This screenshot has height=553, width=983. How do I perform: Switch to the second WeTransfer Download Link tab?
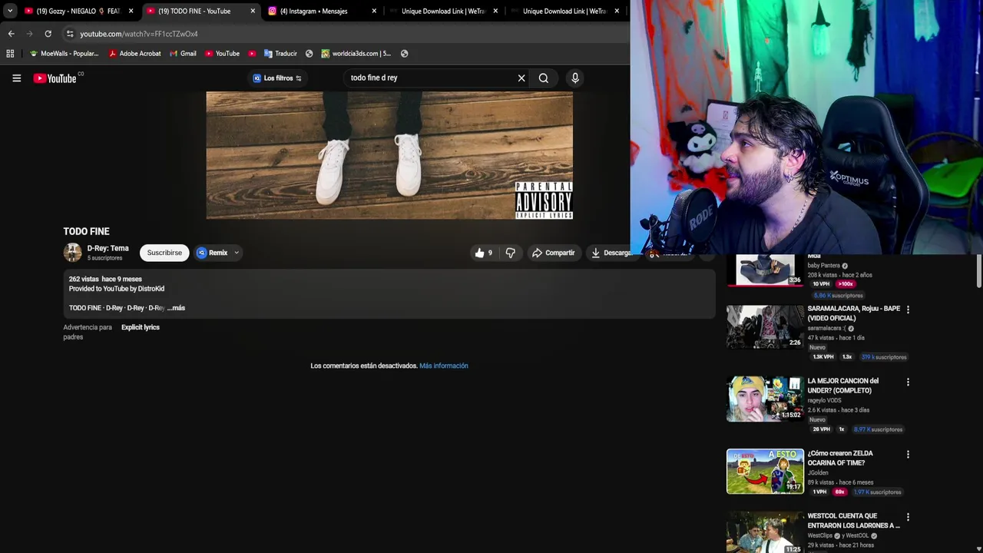[565, 12]
